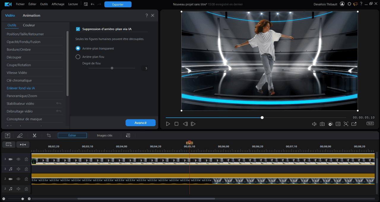The width and height of the screenshot is (380, 202).
Task: Select the split clip scissors tool
Action: (x=34, y=135)
